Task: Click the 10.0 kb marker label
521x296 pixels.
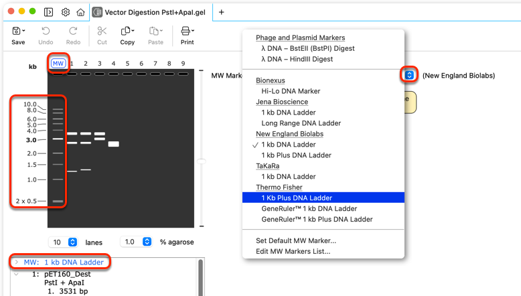Action: point(30,104)
